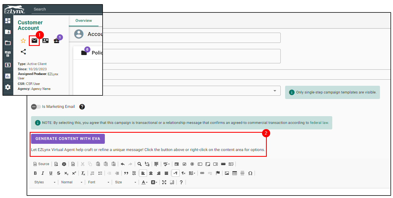Click the Remove Format icon
Viewport: 393px width, 198px height.
click(83, 173)
